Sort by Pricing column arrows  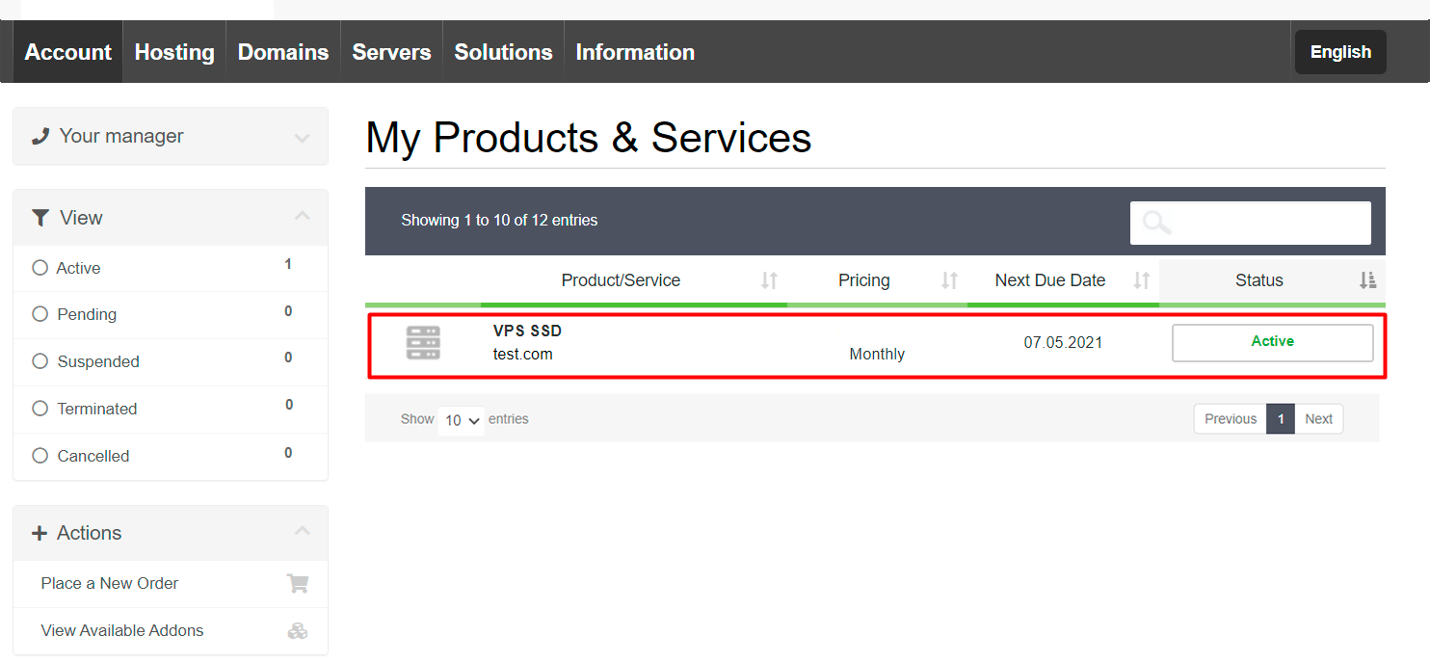pyautogui.click(x=949, y=280)
